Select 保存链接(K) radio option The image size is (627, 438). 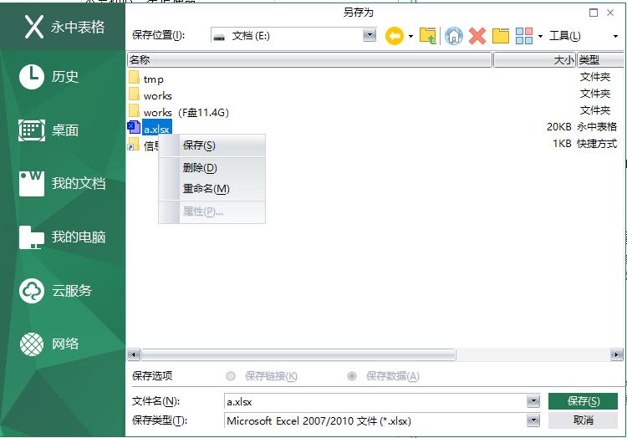[231, 376]
